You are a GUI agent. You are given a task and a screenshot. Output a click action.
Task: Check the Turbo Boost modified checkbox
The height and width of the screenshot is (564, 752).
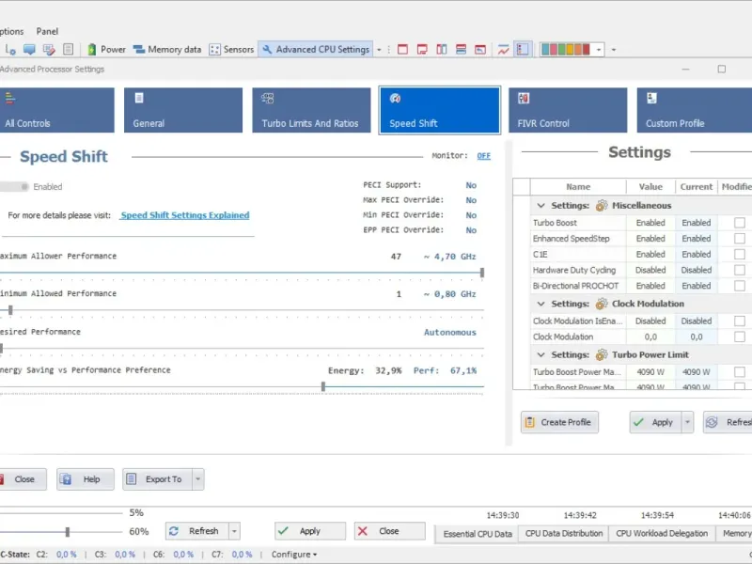pos(740,223)
